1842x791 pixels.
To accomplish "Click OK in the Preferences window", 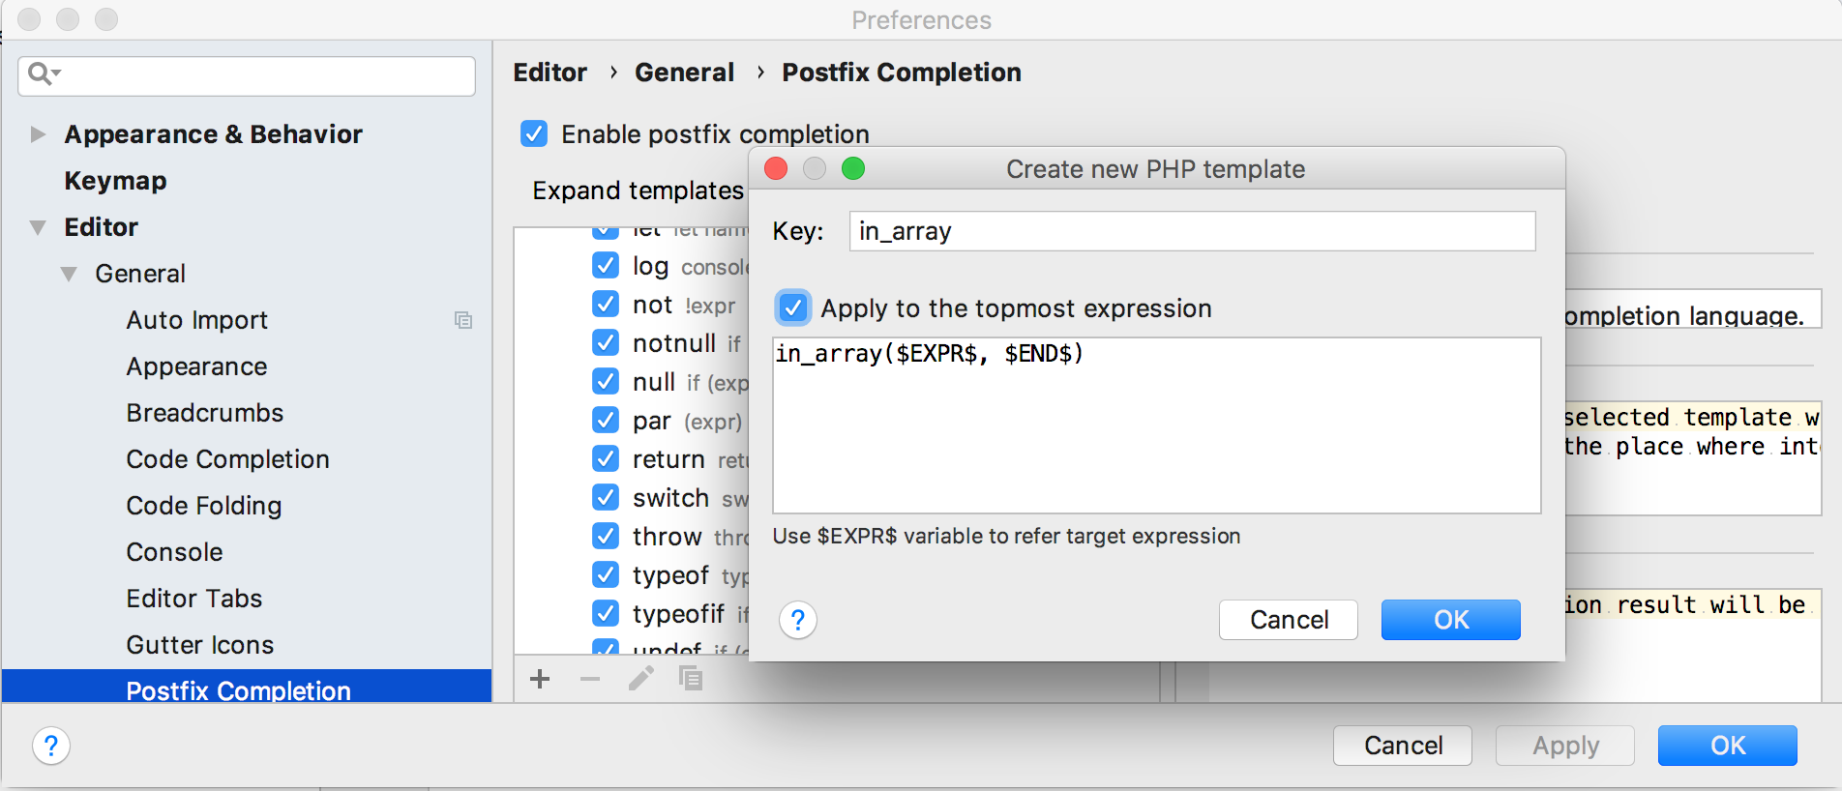I will [x=1727, y=746].
